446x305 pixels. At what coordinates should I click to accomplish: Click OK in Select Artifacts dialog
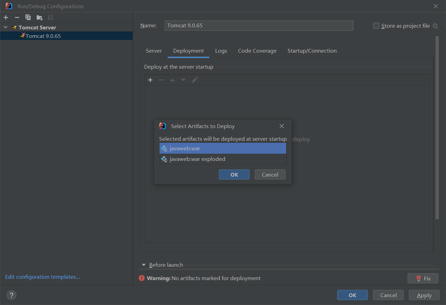234,175
